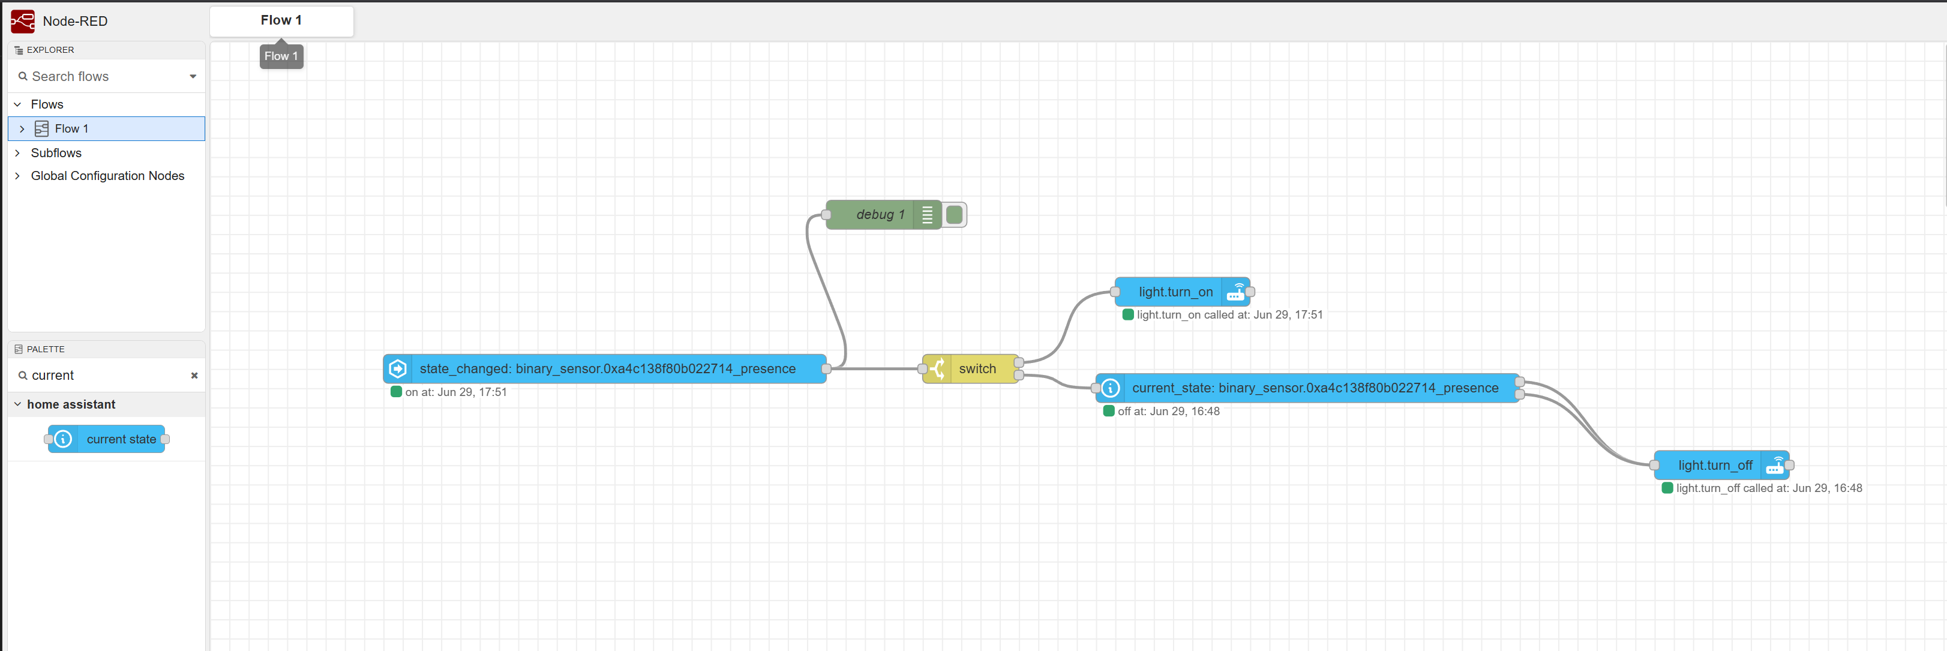Open the Search flows options dropdown arrow
1947x651 pixels.
coord(193,76)
